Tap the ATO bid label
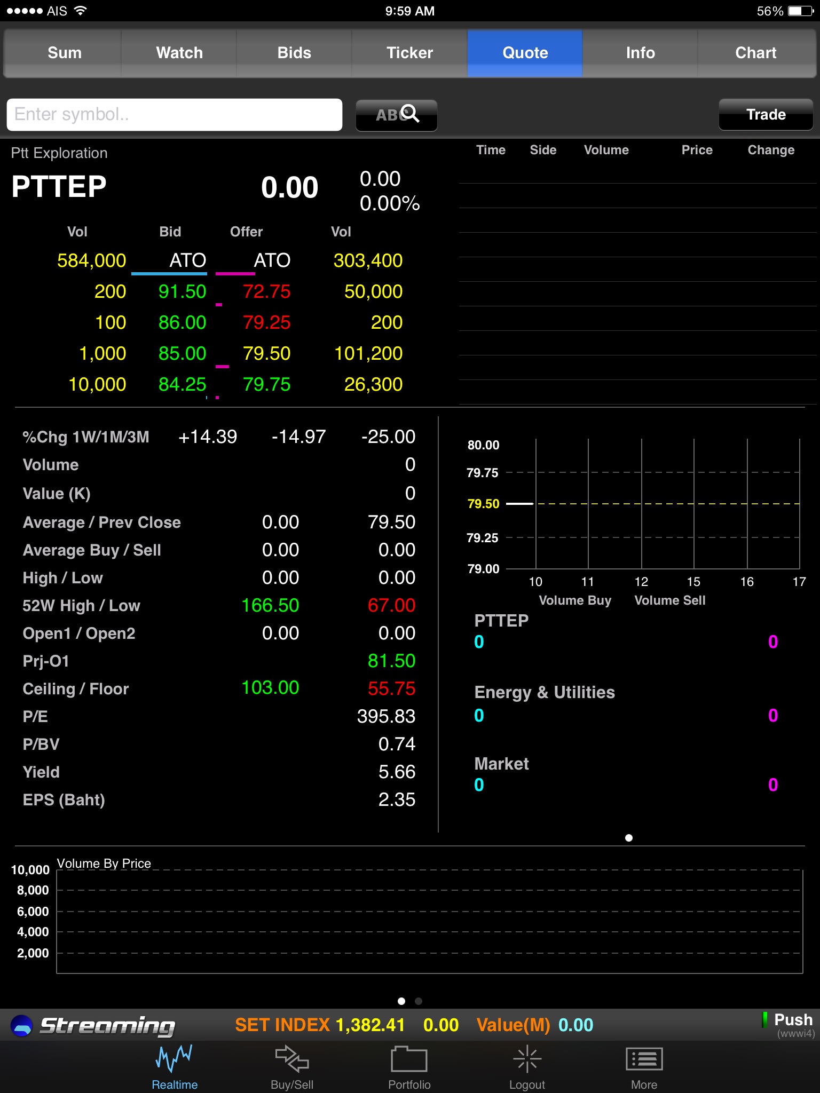820x1093 pixels. tap(187, 260)
